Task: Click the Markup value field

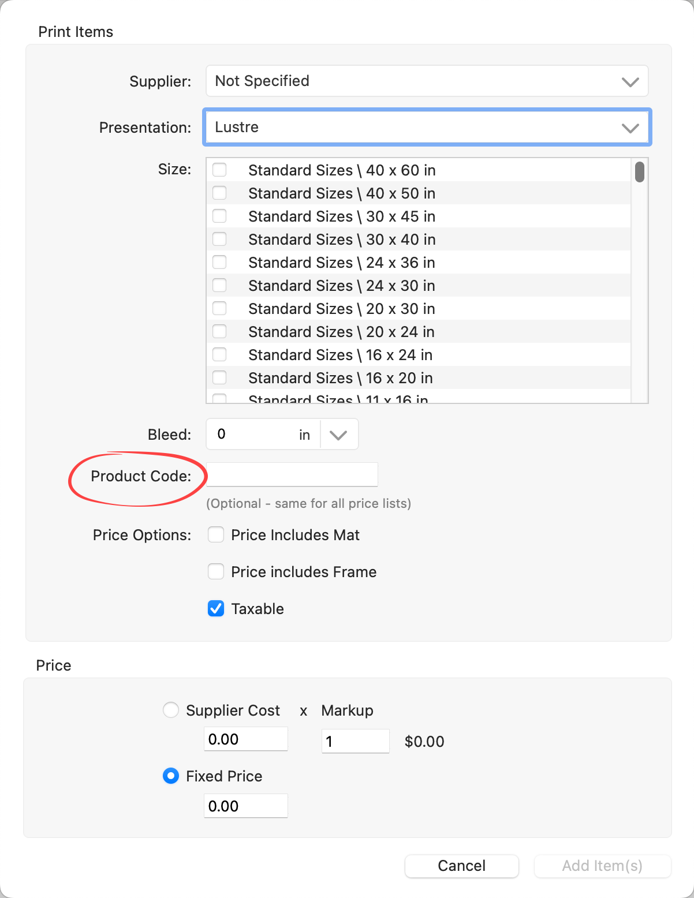Action: (x=355, y=741)
